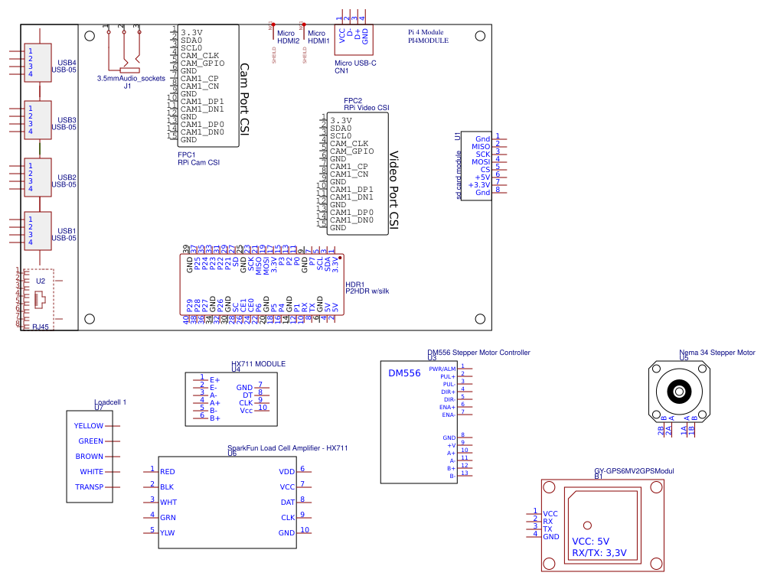This screenshot has height=579, width=764.
Task: Select the USB1 connector symbol
Action: [x=38, y=231]
